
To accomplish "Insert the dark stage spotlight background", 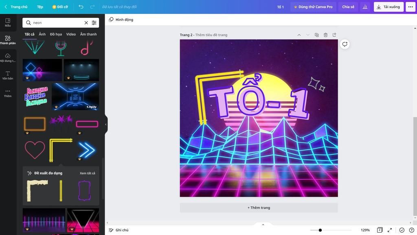I will [x=81, y=70].
